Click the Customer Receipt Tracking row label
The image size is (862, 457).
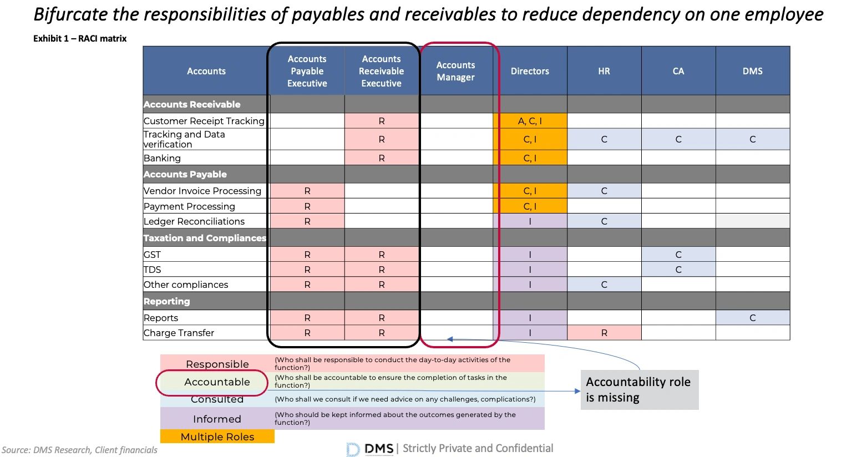pos(204,121)
